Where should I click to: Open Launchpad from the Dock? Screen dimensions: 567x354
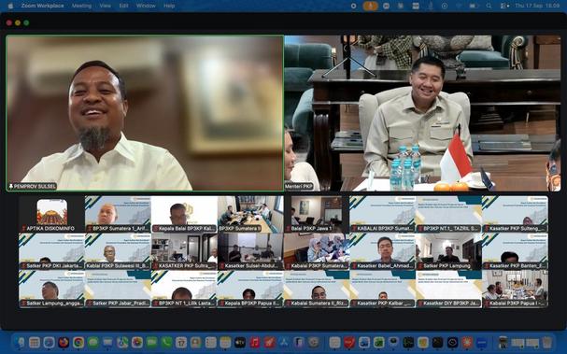35,342
